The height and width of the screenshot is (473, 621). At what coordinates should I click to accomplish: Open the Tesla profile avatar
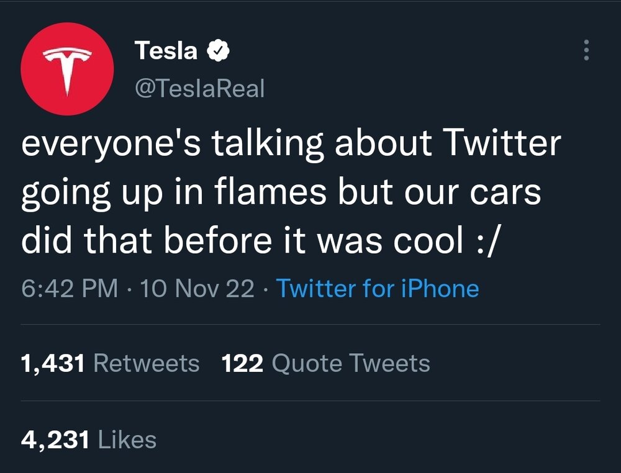67,68
